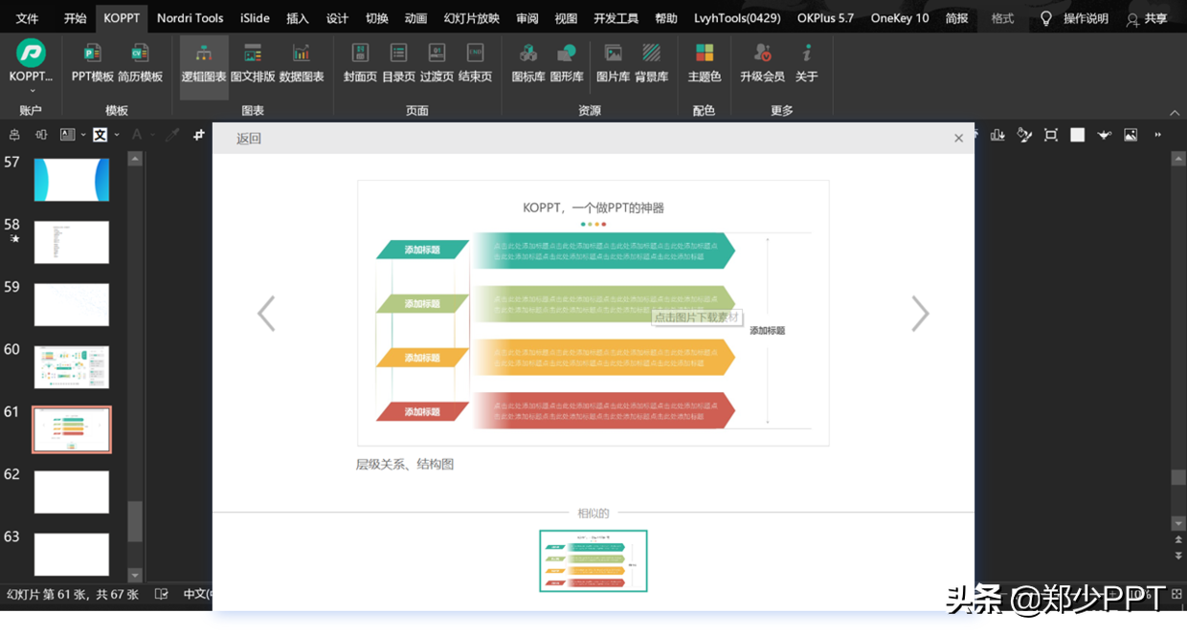Open the 目录页 contents page tool
Image resolution: width=1187 pixels, height=635 pixels.
point(398,67)
